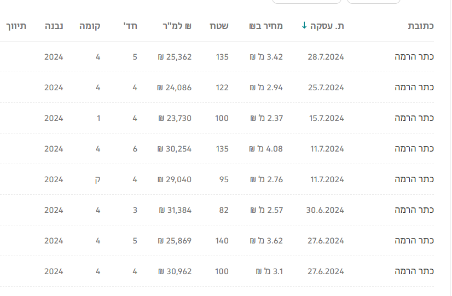This screenshot has width=452, height=296.
Task: Select the ₪ 31,384 per-meter cell
Action: click(175, 210)
